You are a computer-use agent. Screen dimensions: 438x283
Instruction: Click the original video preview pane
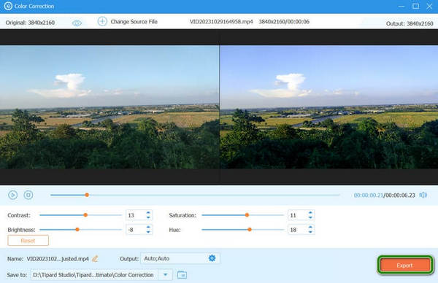pos(109,107)
